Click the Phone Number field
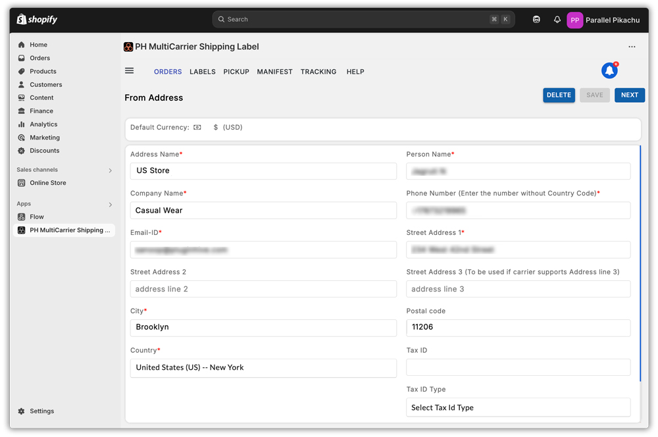Image resolution: width=658 pixels, height=437 pixels. [x=518, y=211]
